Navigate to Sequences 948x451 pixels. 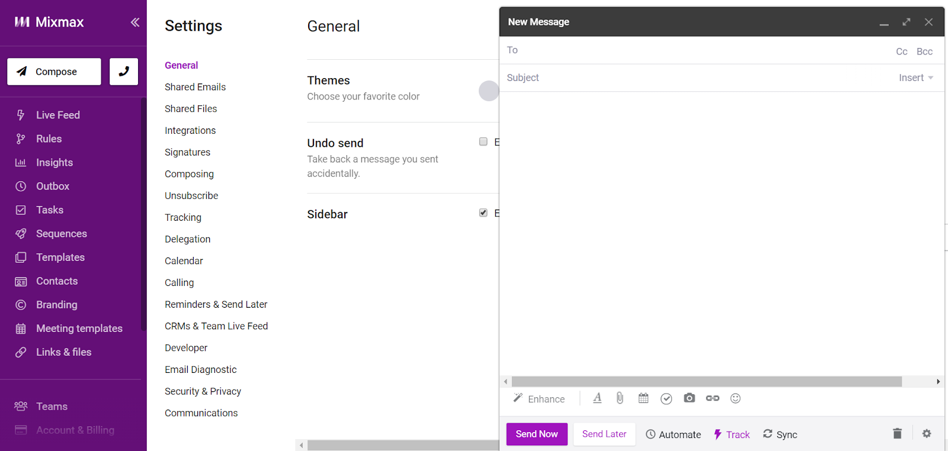[x=61, y=233]
